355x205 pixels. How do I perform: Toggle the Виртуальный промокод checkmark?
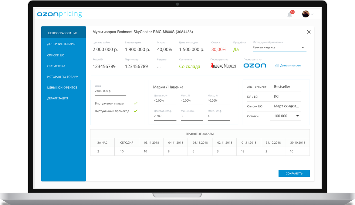coord(136,111)
